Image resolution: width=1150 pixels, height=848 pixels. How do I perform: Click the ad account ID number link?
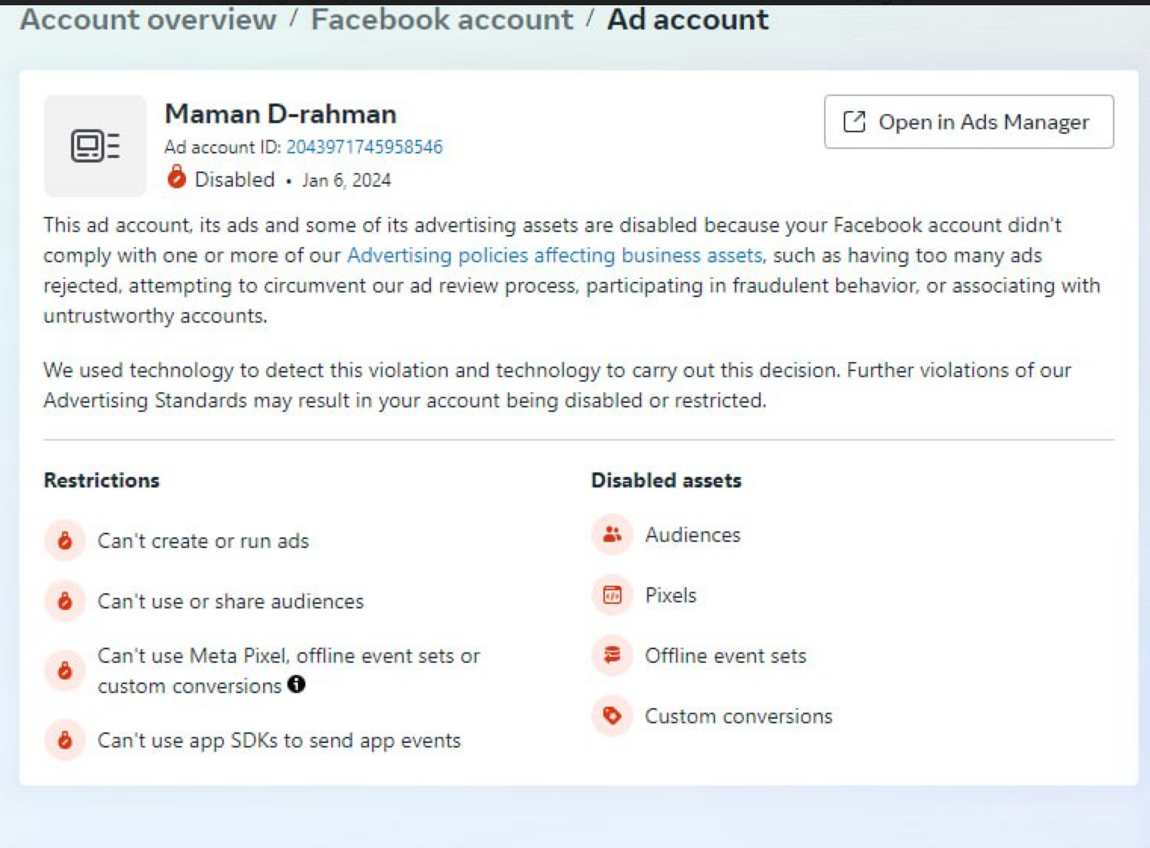[x=364, y=147]
